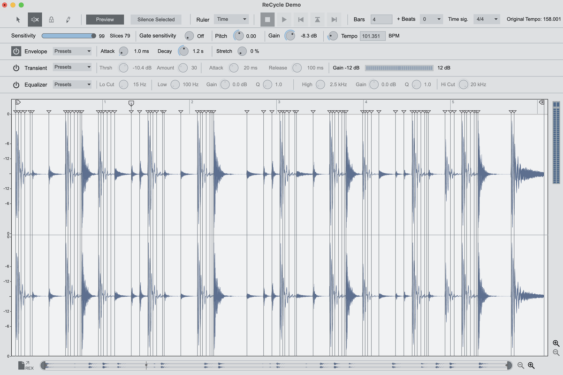Click the output level meter
563x375 pixels.
(x=556, y=143)
